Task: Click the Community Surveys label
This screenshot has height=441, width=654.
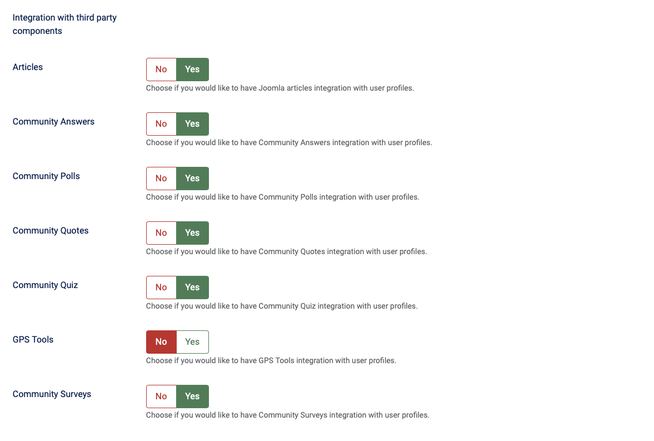Action: coord(52,394)
